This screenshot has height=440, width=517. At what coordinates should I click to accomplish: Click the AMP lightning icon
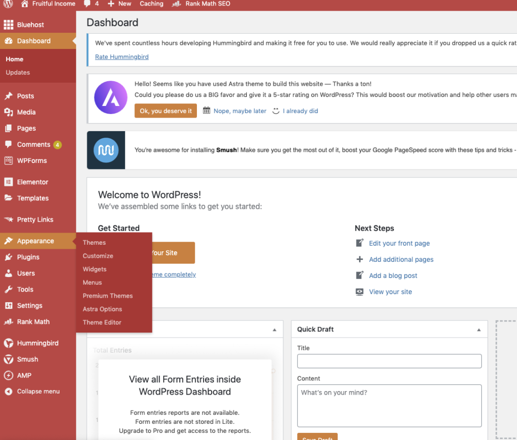coord(9,375)
